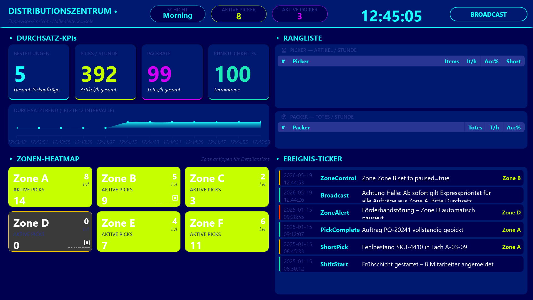Open the Schicht Morning pill
The height and width of the screenshot is (300, 533).
pos(178,14)
